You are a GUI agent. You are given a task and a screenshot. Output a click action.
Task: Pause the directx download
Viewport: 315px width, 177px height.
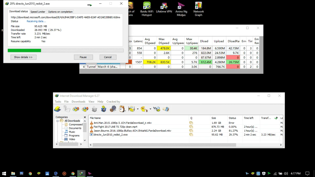83,57
